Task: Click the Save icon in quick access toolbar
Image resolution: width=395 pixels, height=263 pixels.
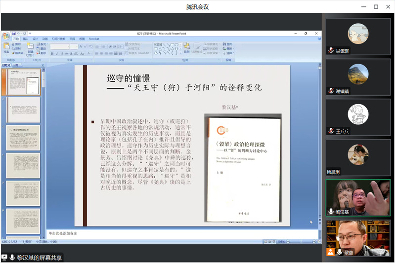Action: 14,33
